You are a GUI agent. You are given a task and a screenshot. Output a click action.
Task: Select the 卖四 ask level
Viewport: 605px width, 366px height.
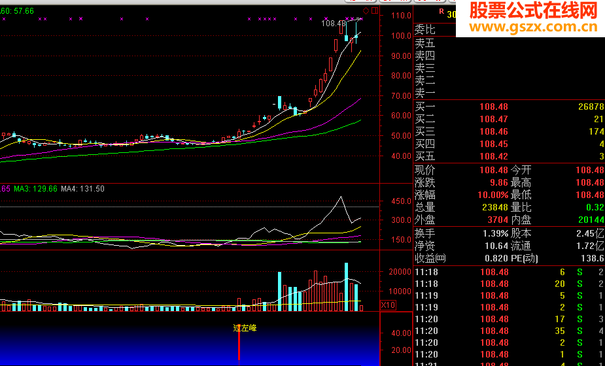pyautogui.click(x=425, y=56)
